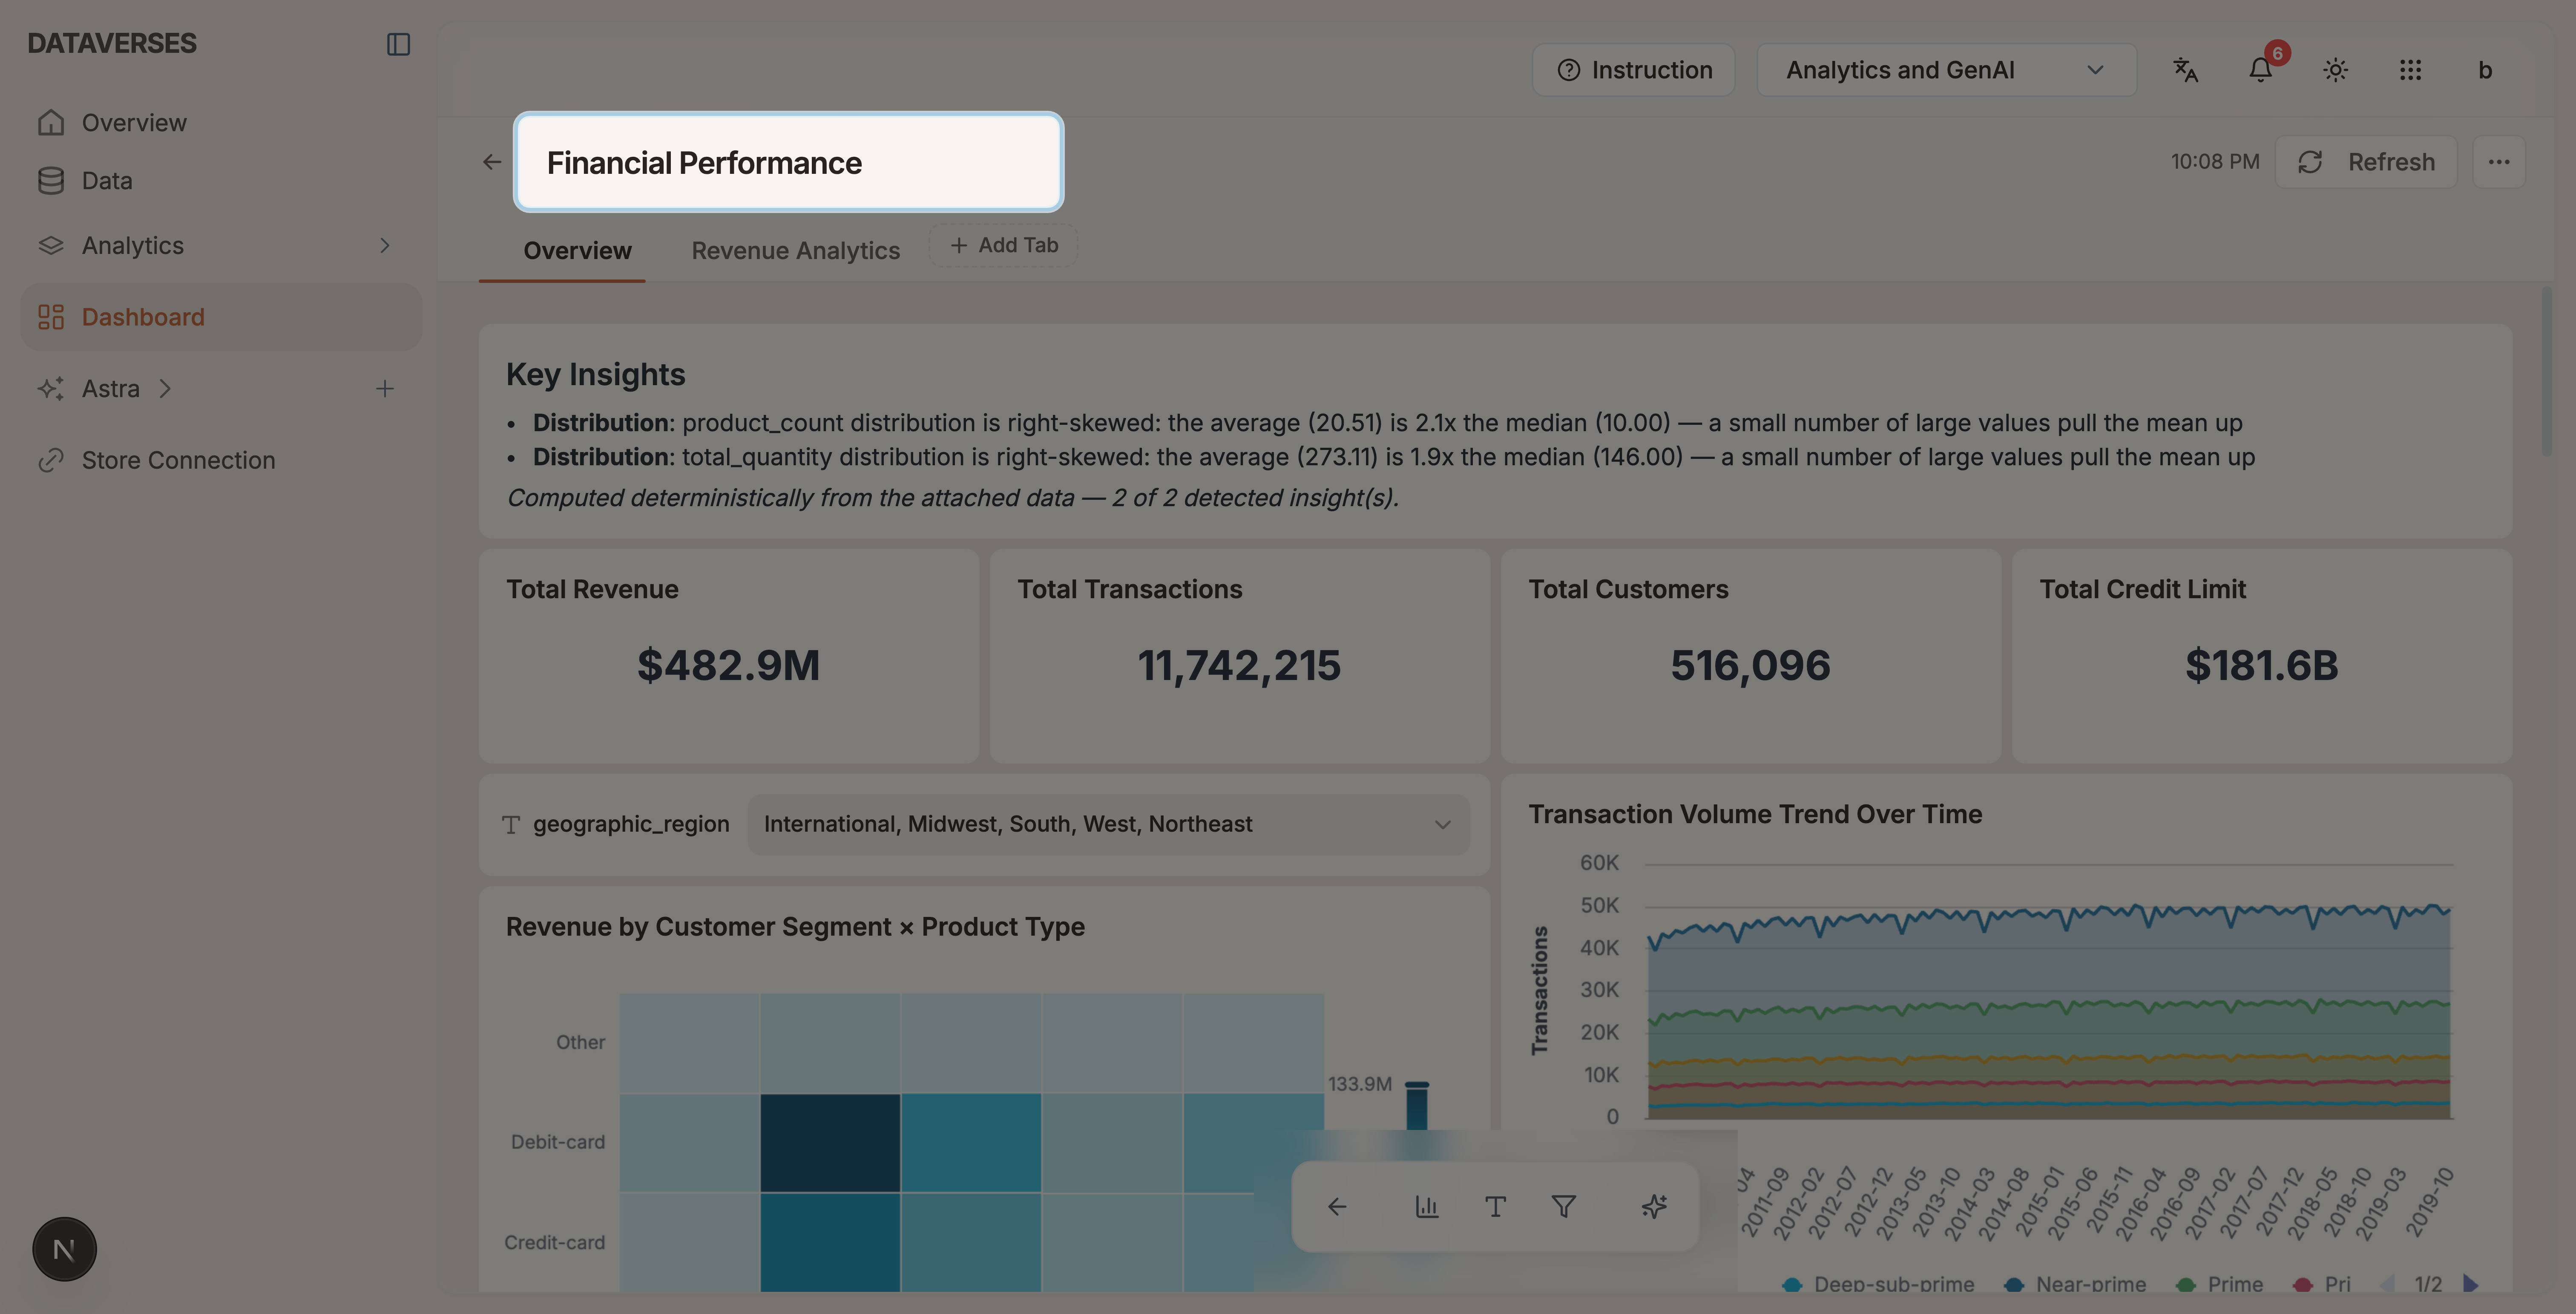Click the Key Insights heading
This screenshot has width=2576, height=1314.
595,375
